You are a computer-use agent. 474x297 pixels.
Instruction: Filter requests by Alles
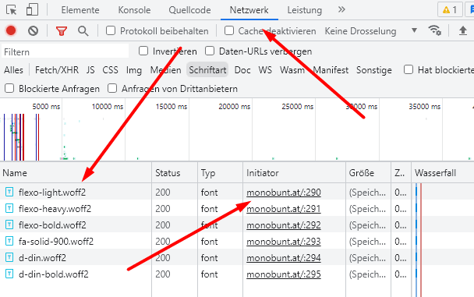[13, 70]
